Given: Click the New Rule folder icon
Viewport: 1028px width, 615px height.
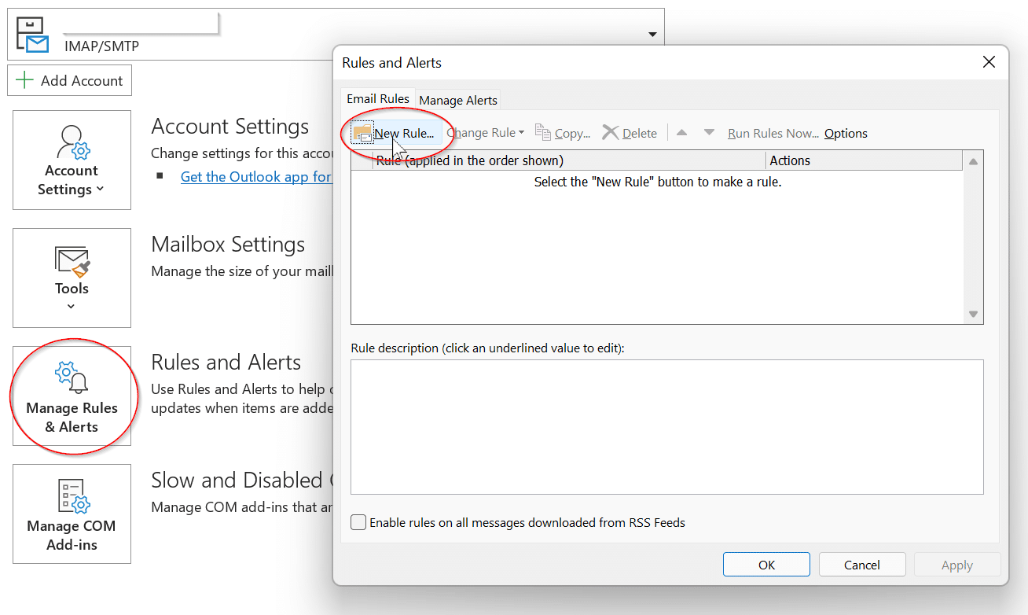Looking at the screenshot, I should pos(362,133).
